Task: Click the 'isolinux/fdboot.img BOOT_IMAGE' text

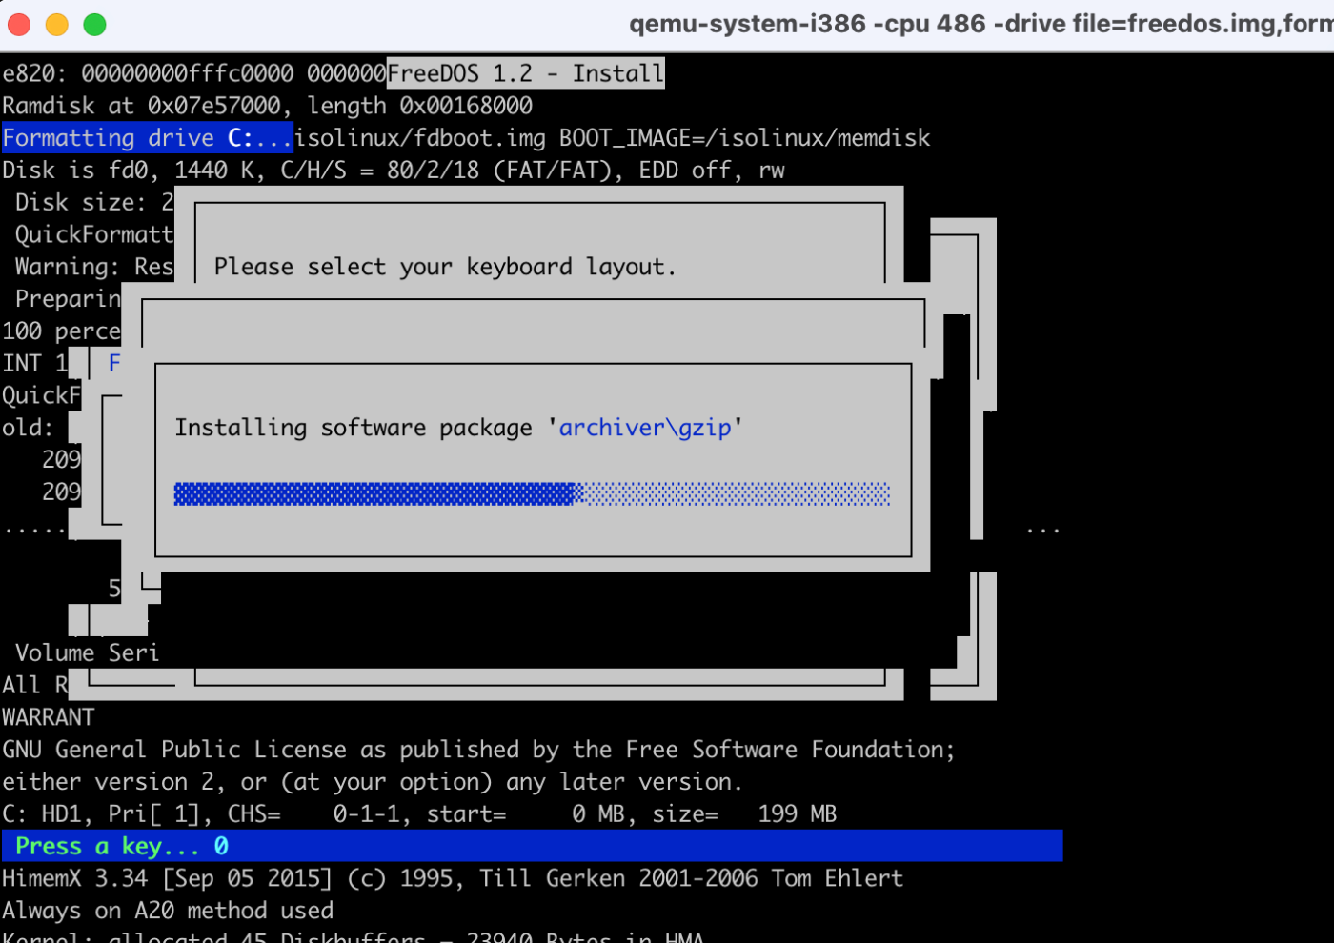Action: click(613, 138)
